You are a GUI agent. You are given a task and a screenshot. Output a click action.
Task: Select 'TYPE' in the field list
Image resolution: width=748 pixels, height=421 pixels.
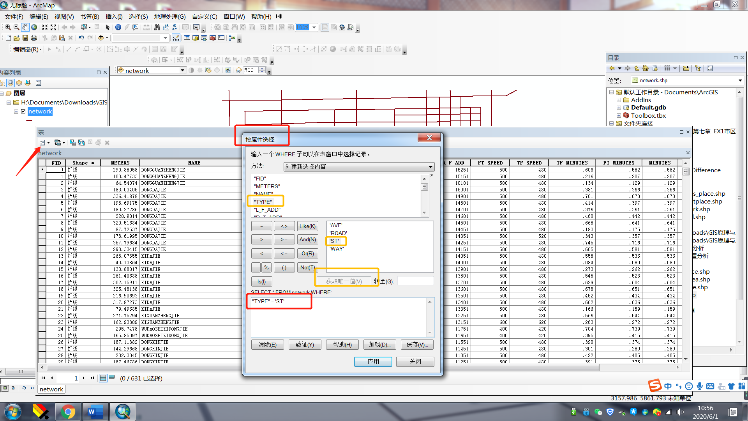coord(263,202)
